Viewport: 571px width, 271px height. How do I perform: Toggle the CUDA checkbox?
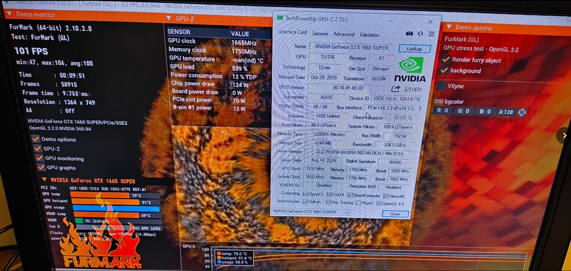[329, 194]
